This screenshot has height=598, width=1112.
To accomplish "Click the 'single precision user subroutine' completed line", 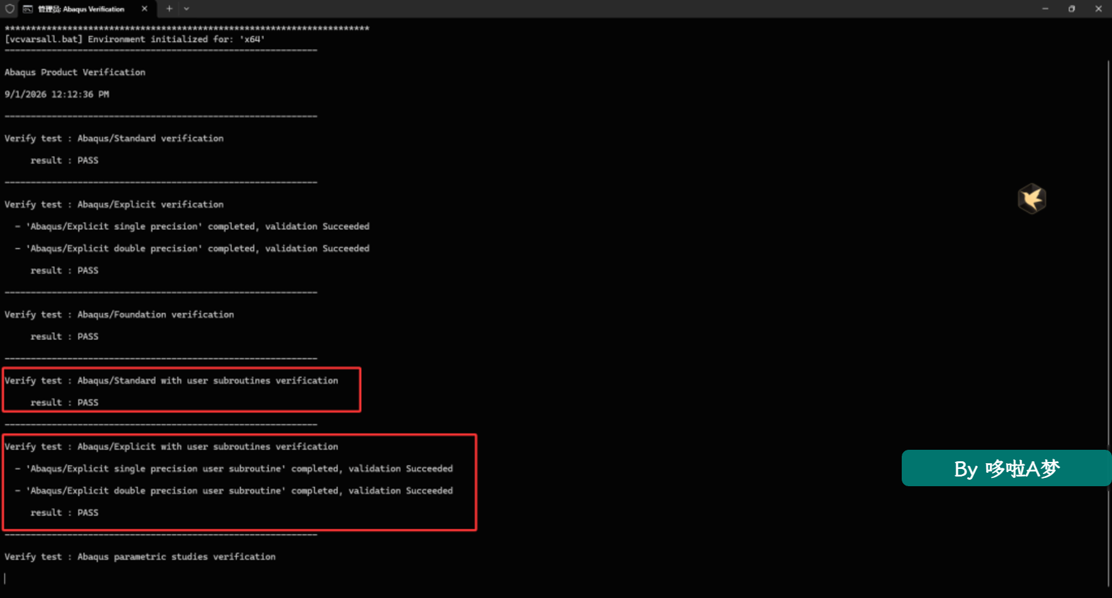I will [x=234, y=468].
